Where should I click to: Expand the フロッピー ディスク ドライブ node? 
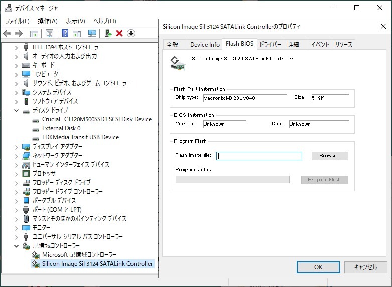pyautogui.click(x=16, y=183)
